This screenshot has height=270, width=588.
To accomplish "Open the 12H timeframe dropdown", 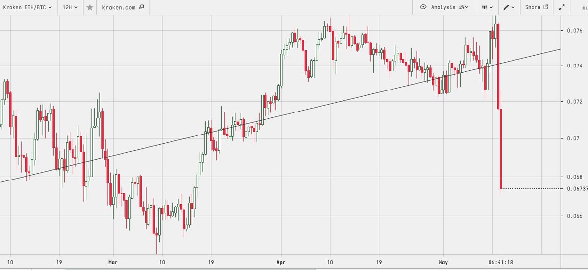I will coord(70,7).
